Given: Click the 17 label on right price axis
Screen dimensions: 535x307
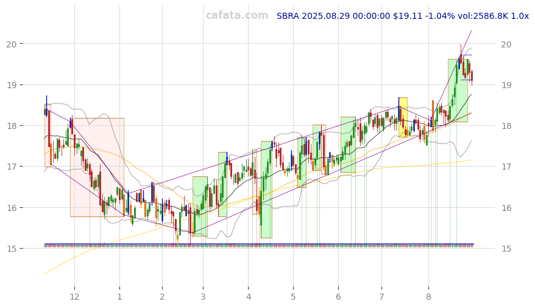Looking at the screenshot, I should (507, 167).
